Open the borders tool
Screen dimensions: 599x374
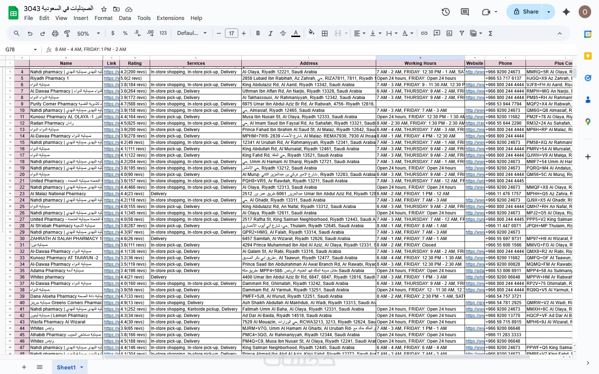[x=325, y=33]
